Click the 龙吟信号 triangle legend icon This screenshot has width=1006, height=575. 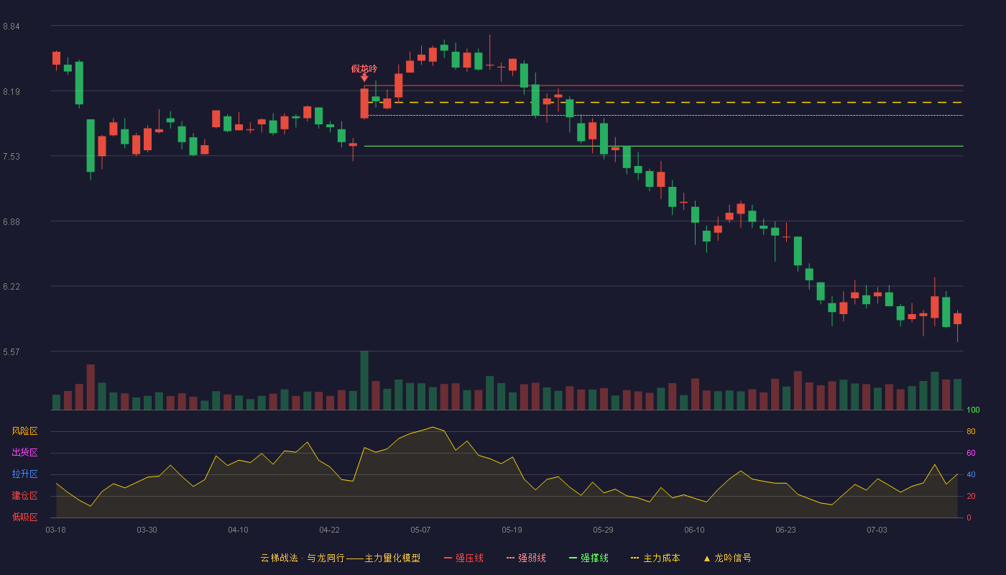(x=706, y=558)
